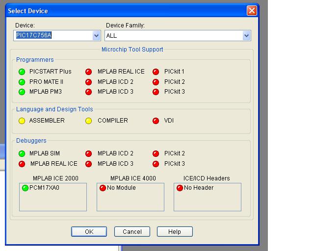Viewport: 314px width, 251px height.
Task: Click the ASSEMBLER label
Action: pyautogui.click(x=47, y=121)
